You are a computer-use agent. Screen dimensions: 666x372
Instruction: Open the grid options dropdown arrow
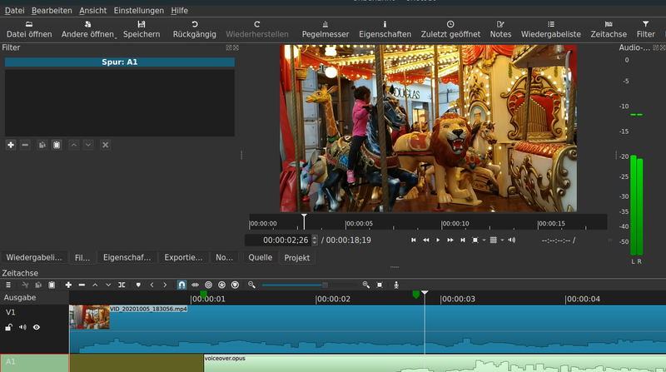[x=502, y=241]
